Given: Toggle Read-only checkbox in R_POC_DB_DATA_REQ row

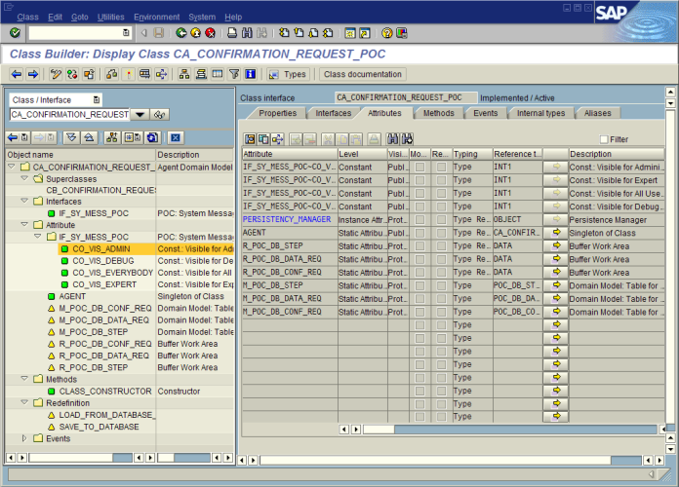Looking at the screenshot, I should click(441, 259).
